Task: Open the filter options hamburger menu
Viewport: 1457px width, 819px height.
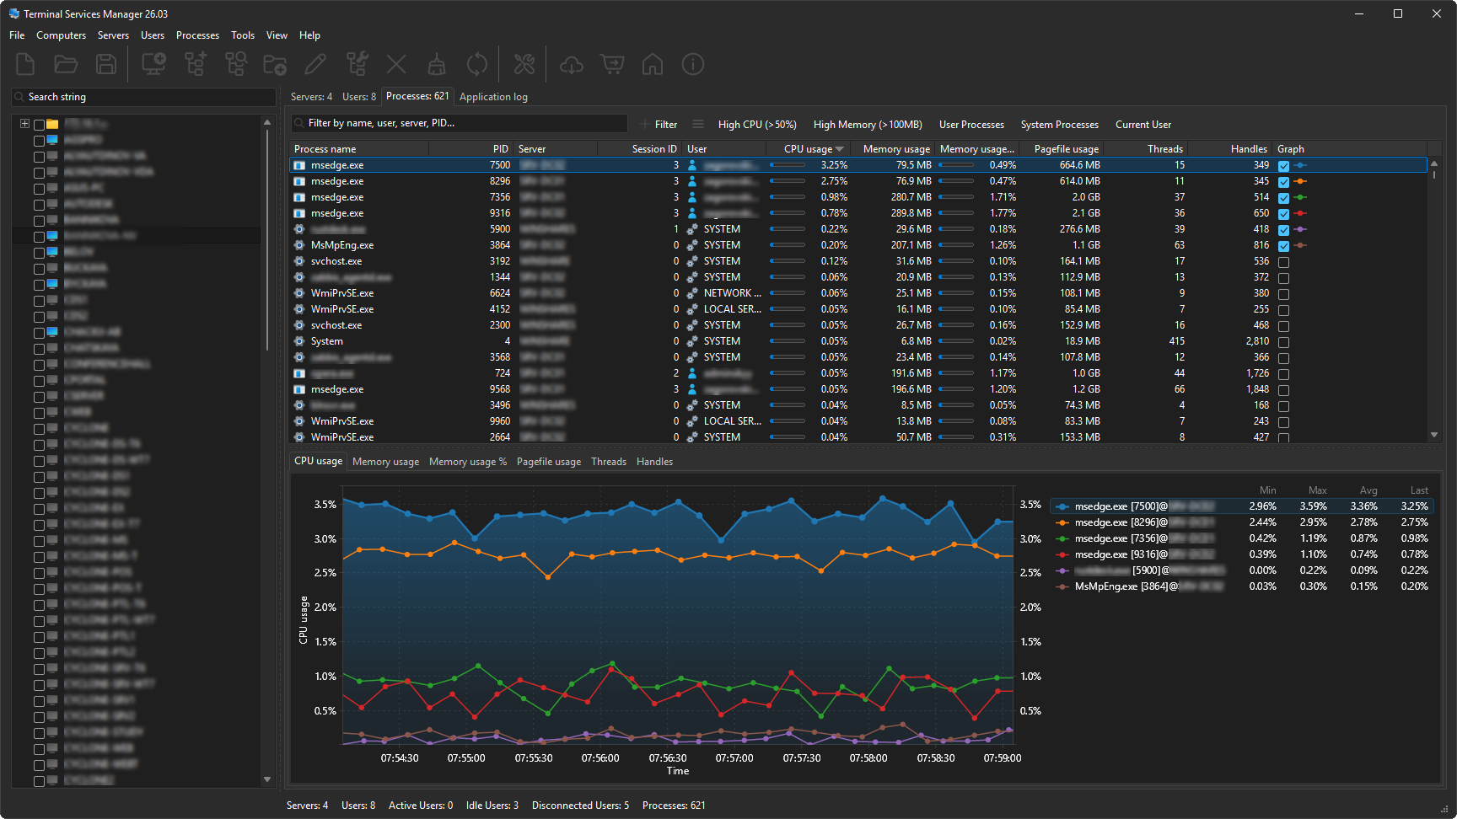Action: click(698, 124)
